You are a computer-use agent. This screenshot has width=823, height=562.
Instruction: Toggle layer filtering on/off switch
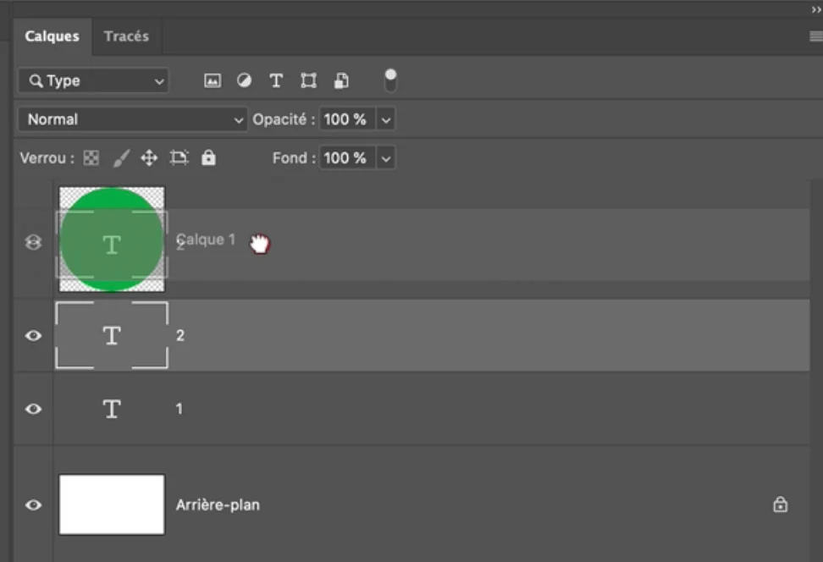click(390, 80)
